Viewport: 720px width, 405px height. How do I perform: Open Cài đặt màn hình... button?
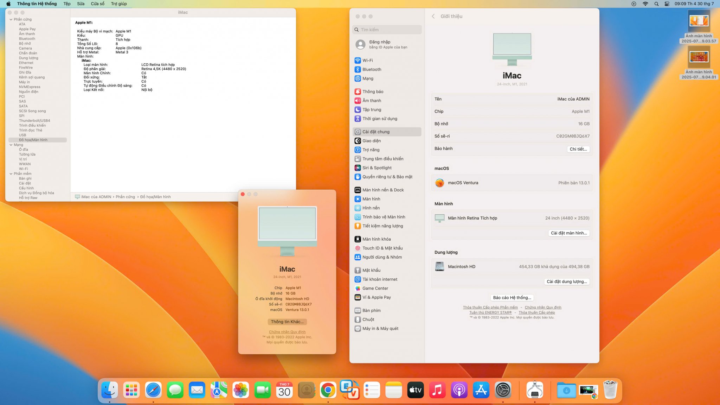[x=568, y=233]
